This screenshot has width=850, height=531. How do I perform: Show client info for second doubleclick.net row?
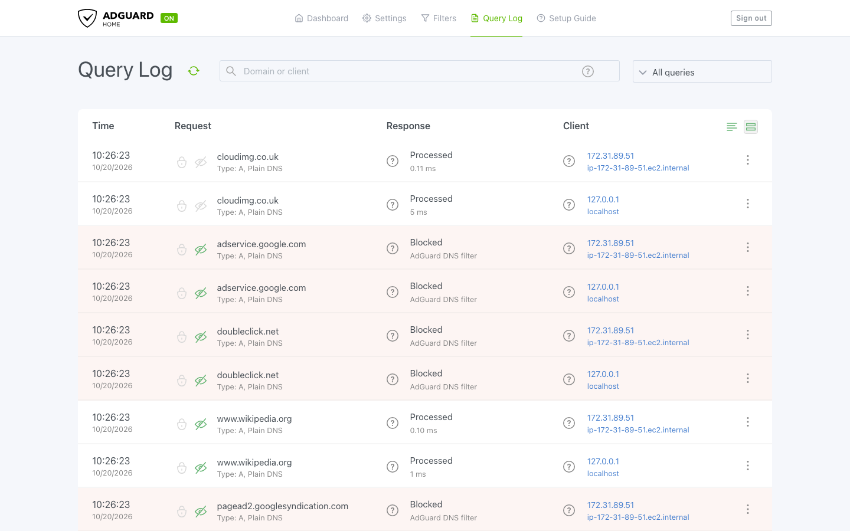click(x=569, y=379)
